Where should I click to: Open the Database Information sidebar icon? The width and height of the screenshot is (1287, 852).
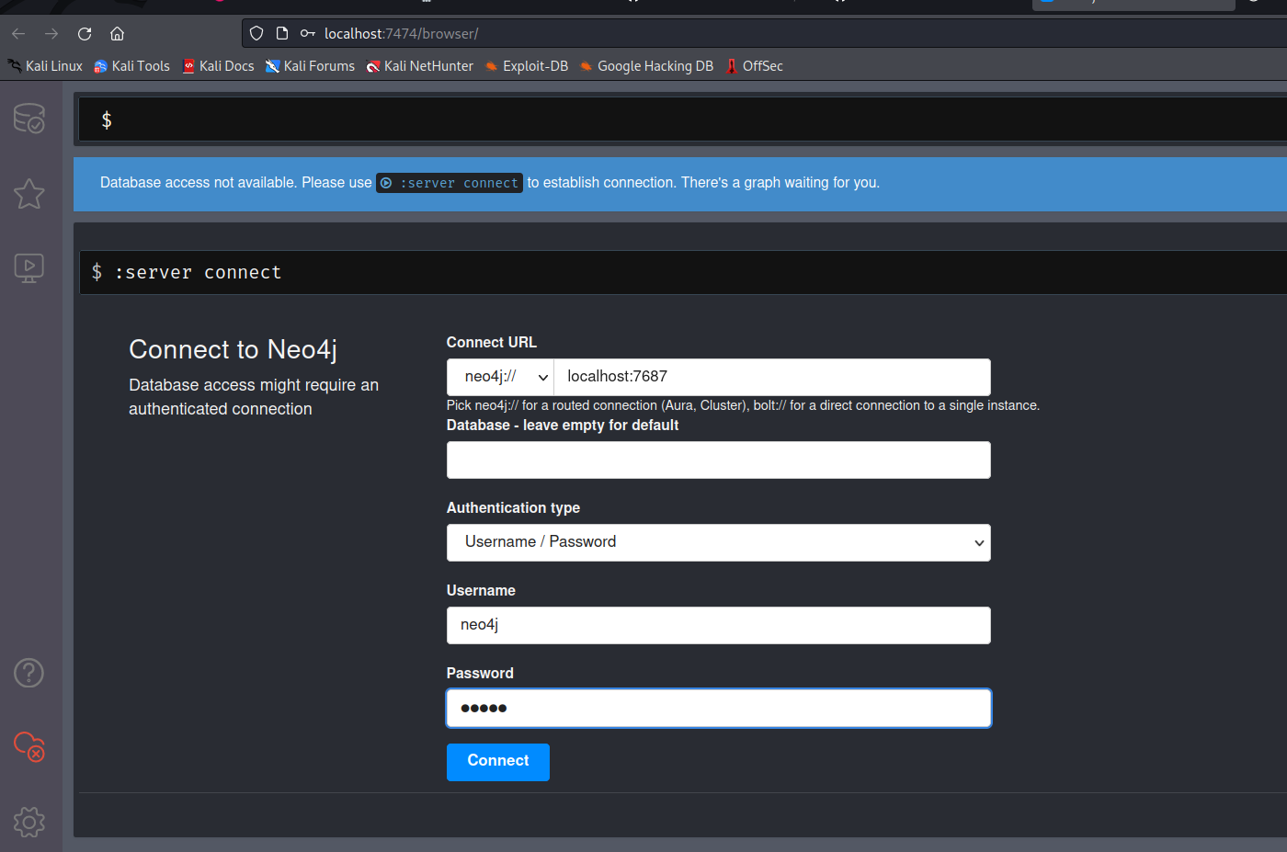pos(29,119)
